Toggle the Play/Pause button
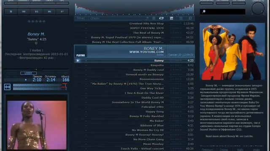Image resolution: width=270 pixels, height=151 pixels. click(37, 11)
